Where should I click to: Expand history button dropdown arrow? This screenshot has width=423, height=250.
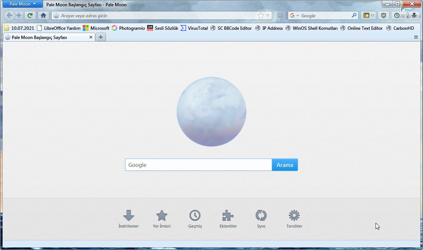click(403, 15)
